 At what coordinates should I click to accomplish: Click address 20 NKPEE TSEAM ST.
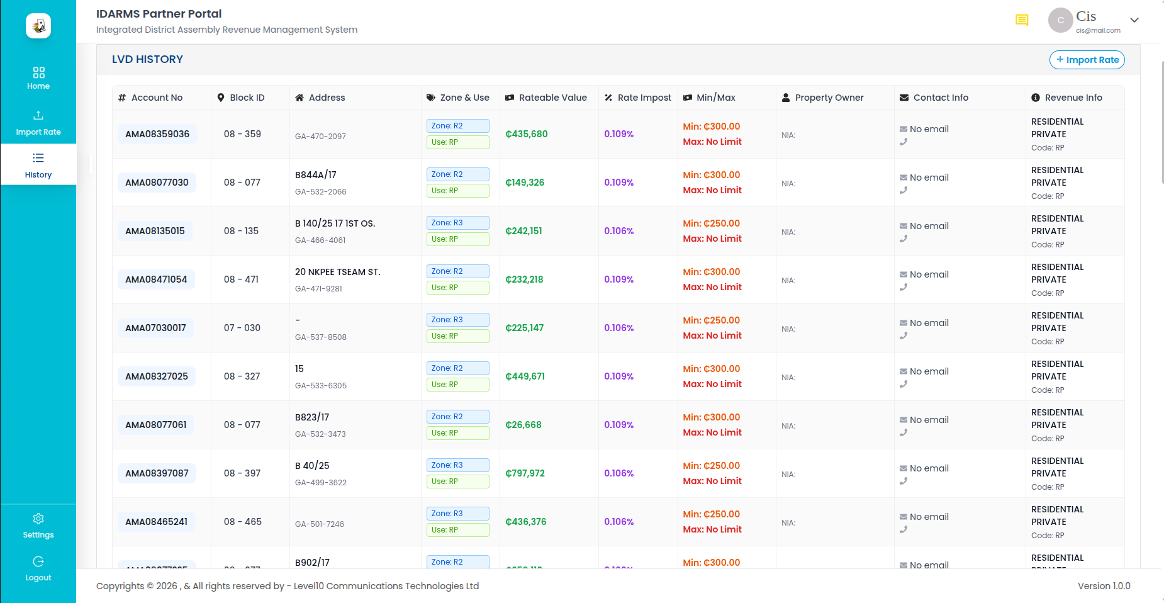tap(337, 272)
